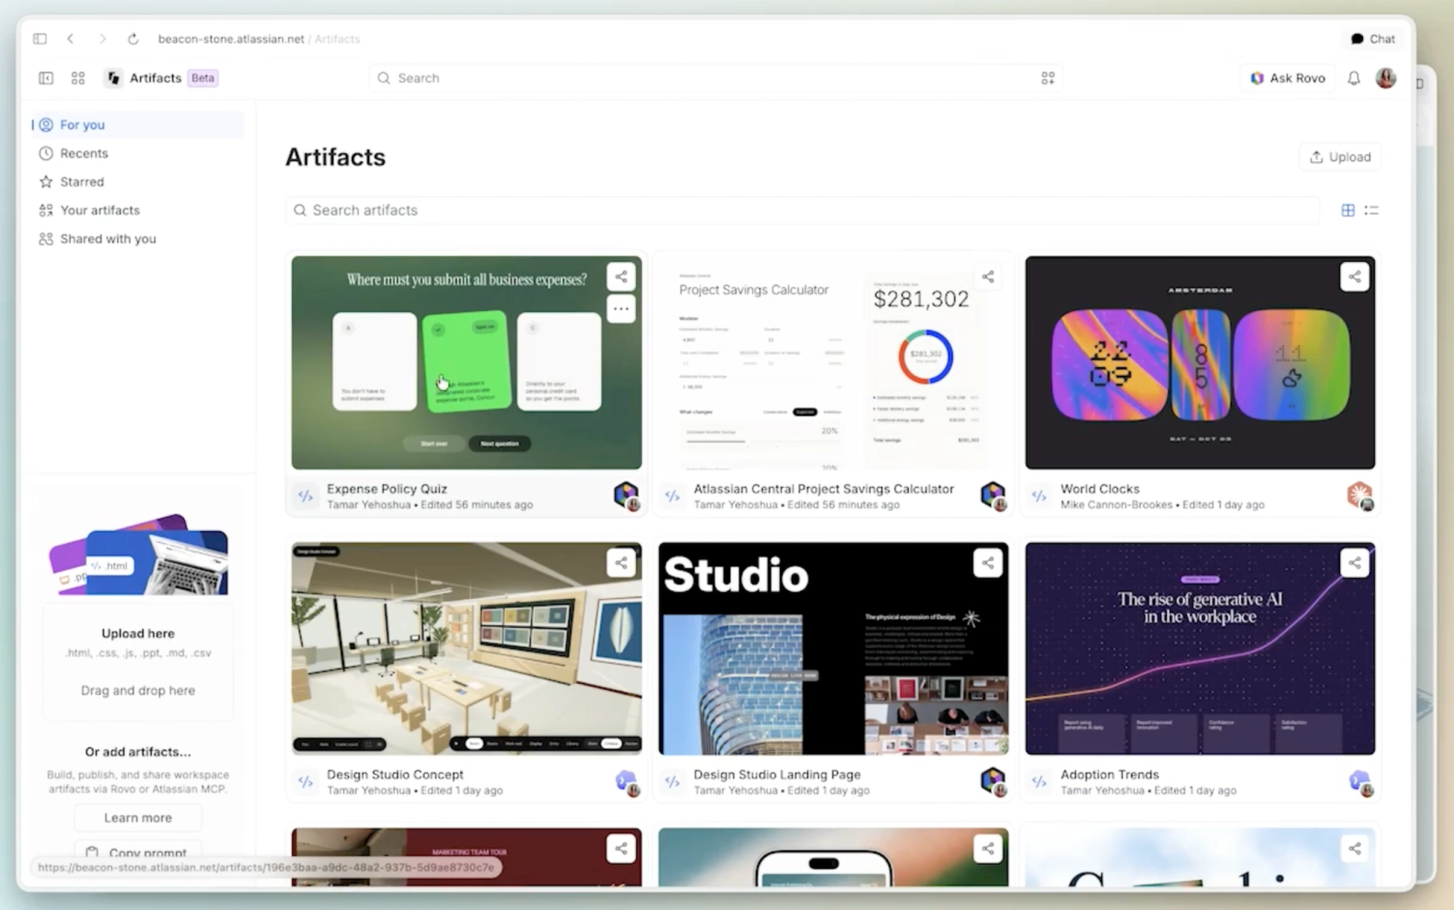Open the Project Savings Calculator thumbnail

[x=833, y=363]
